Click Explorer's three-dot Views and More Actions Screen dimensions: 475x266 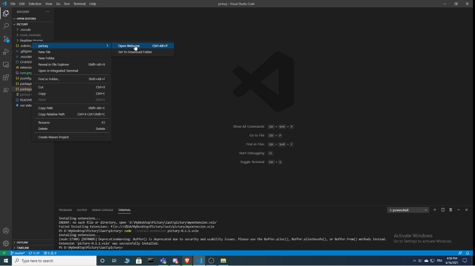pos(48,11)
